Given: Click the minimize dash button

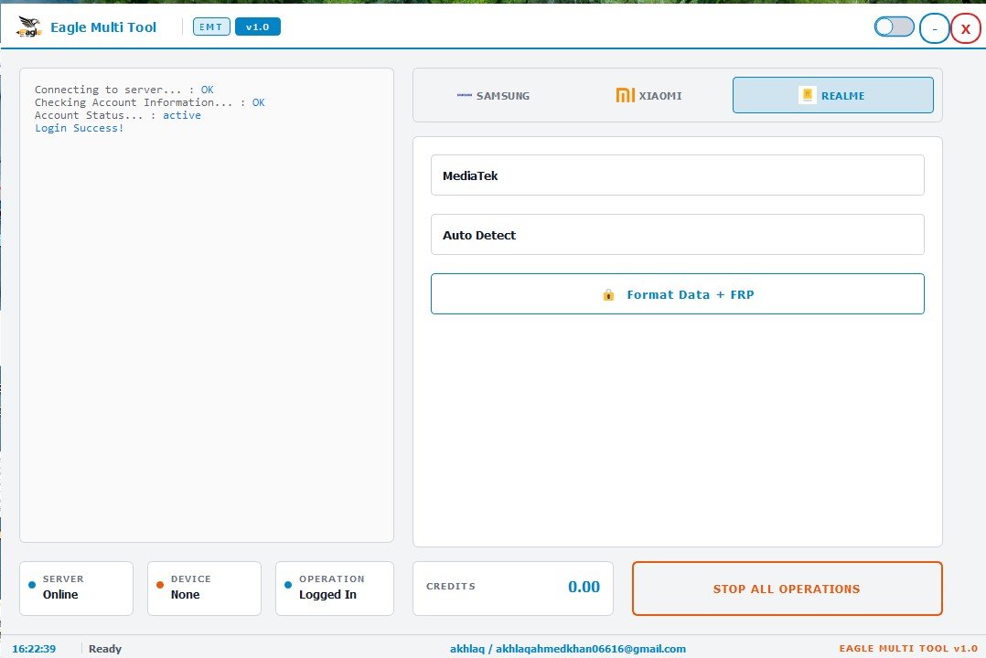Looking at the screenshot, I should (x=935, y=29).
